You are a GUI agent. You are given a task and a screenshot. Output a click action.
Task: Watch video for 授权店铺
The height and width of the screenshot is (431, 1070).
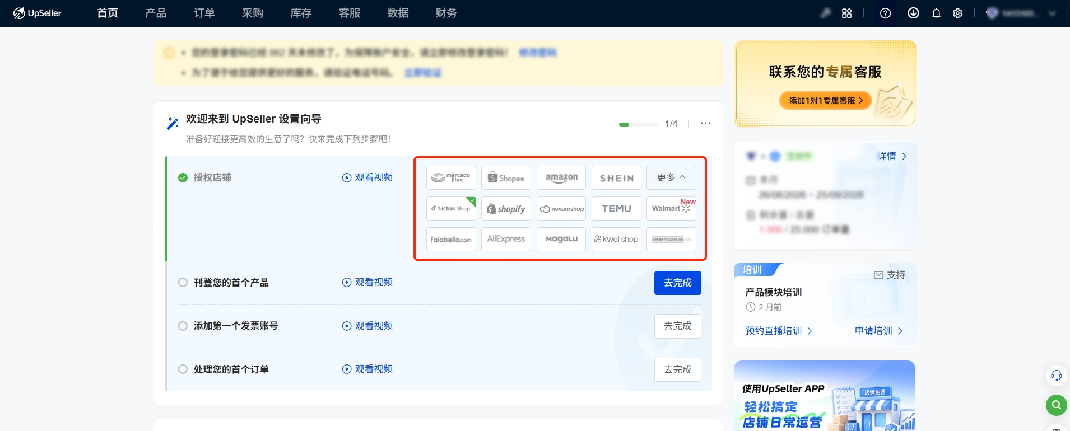tap(367, 177)
